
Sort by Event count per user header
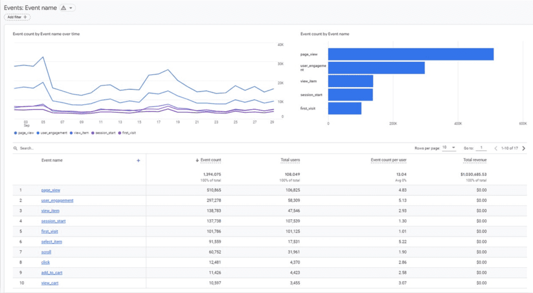388,160
